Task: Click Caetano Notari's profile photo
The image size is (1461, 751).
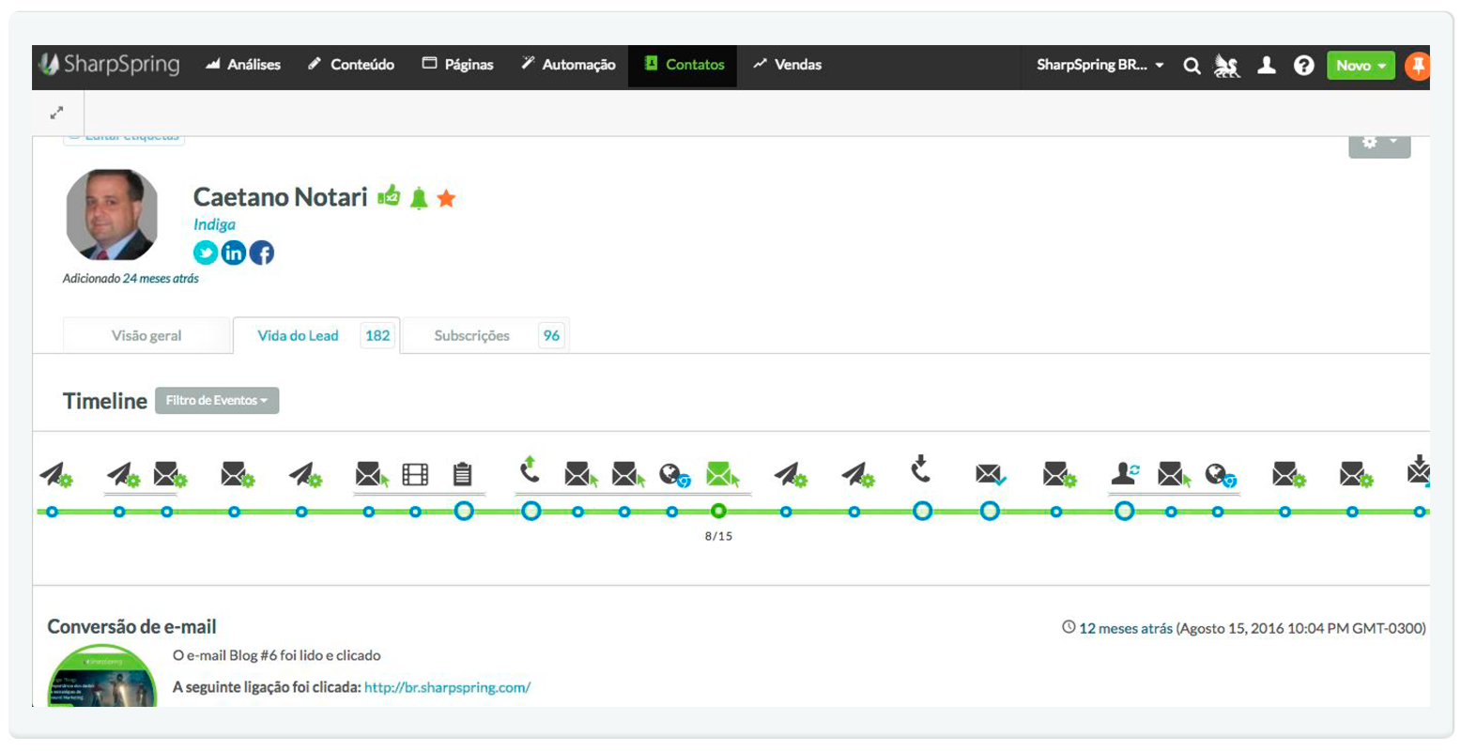Action: coord(112,215)
